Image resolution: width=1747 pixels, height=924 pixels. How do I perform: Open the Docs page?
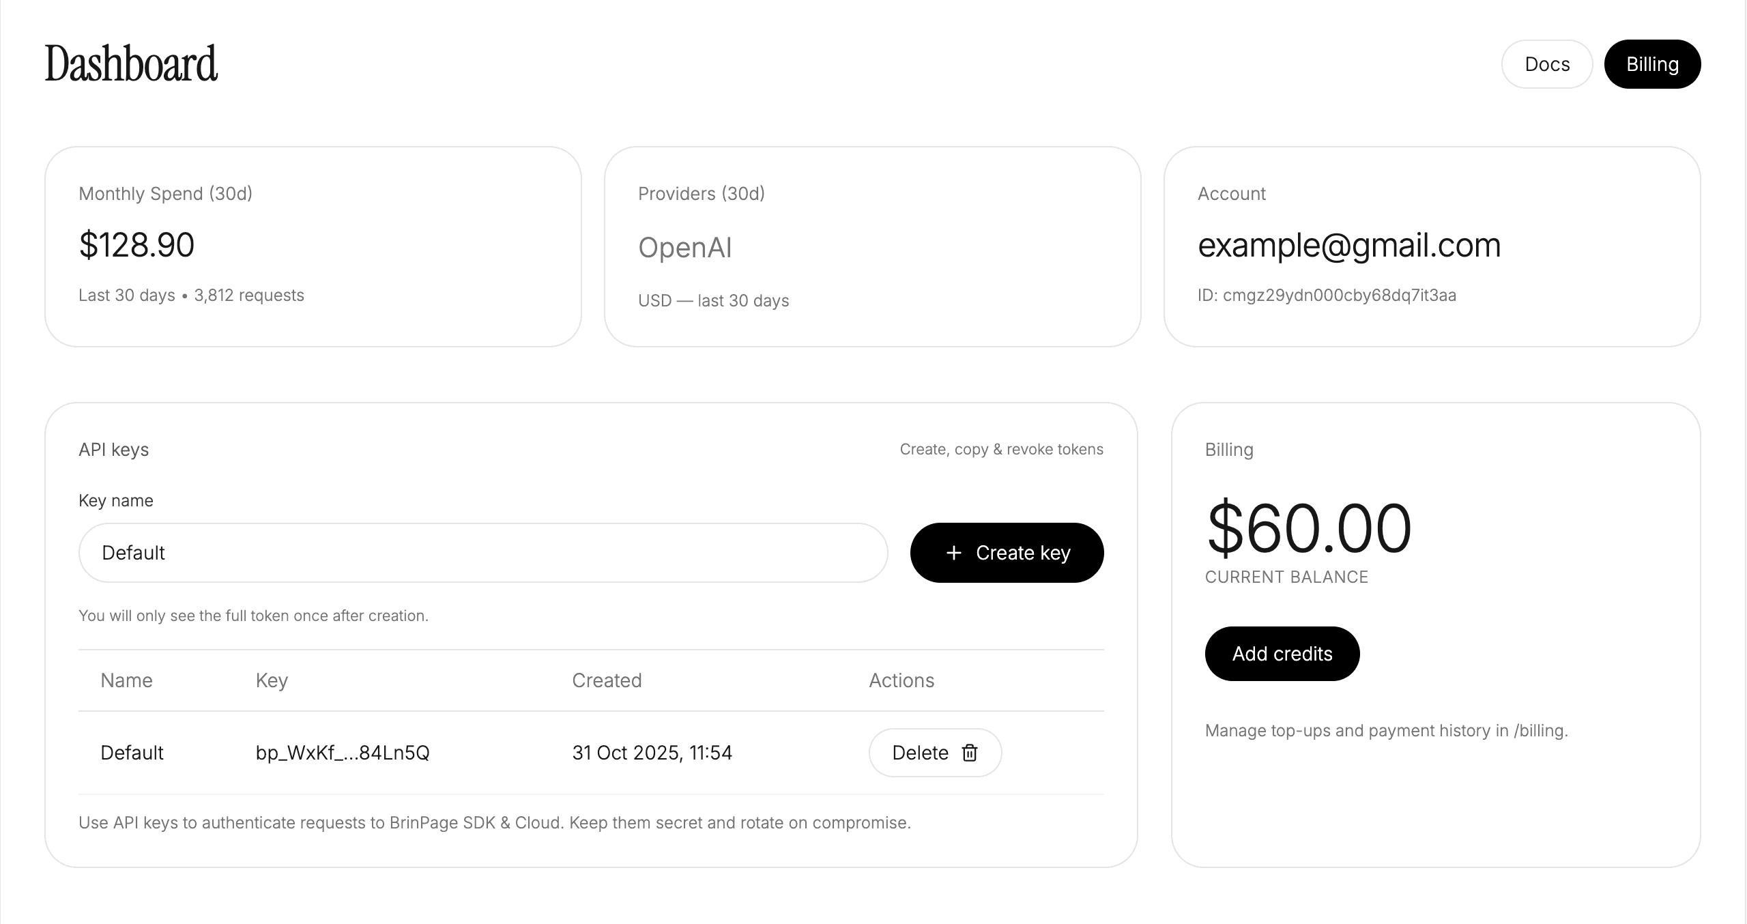1547,64
